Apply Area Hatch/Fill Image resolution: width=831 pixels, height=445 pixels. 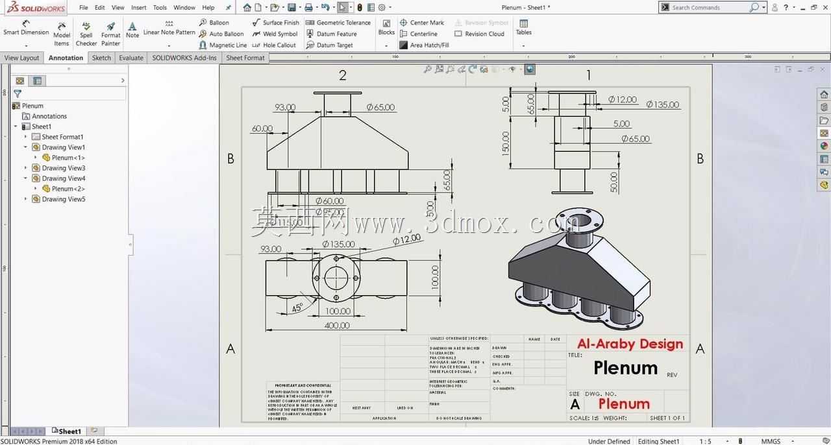click(424, 45)
